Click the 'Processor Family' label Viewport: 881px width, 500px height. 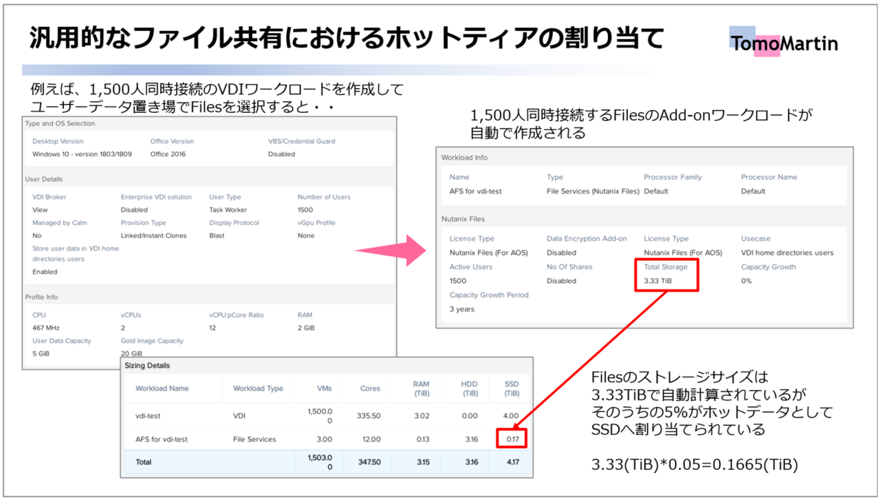click(672, 177)
